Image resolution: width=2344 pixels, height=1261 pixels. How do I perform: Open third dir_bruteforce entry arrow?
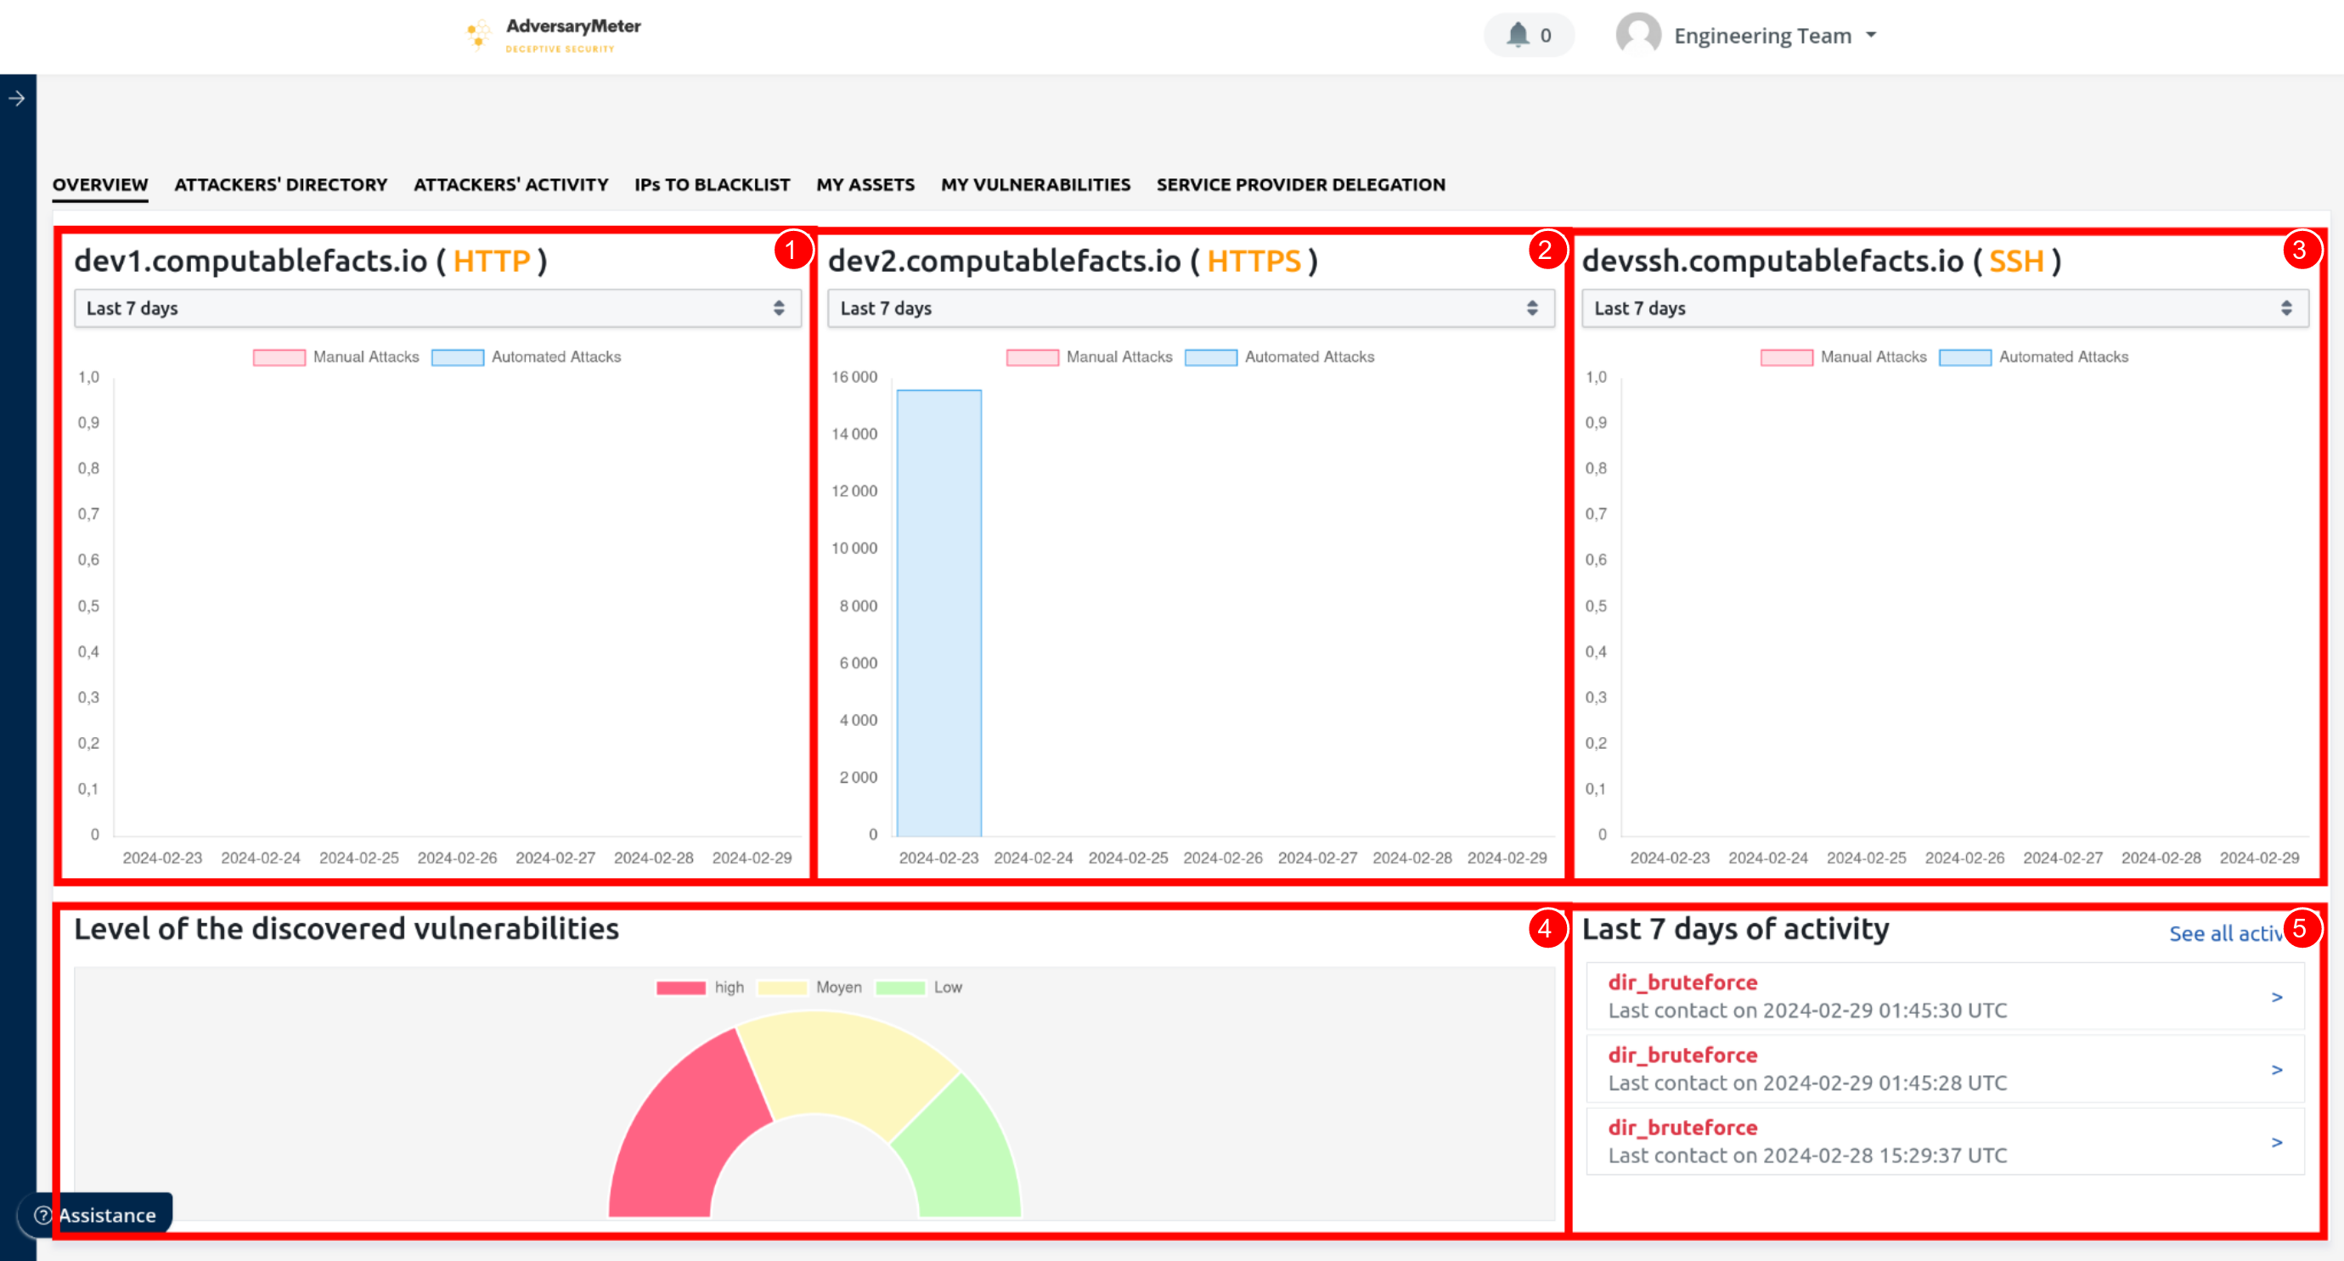(2276, 1143)
